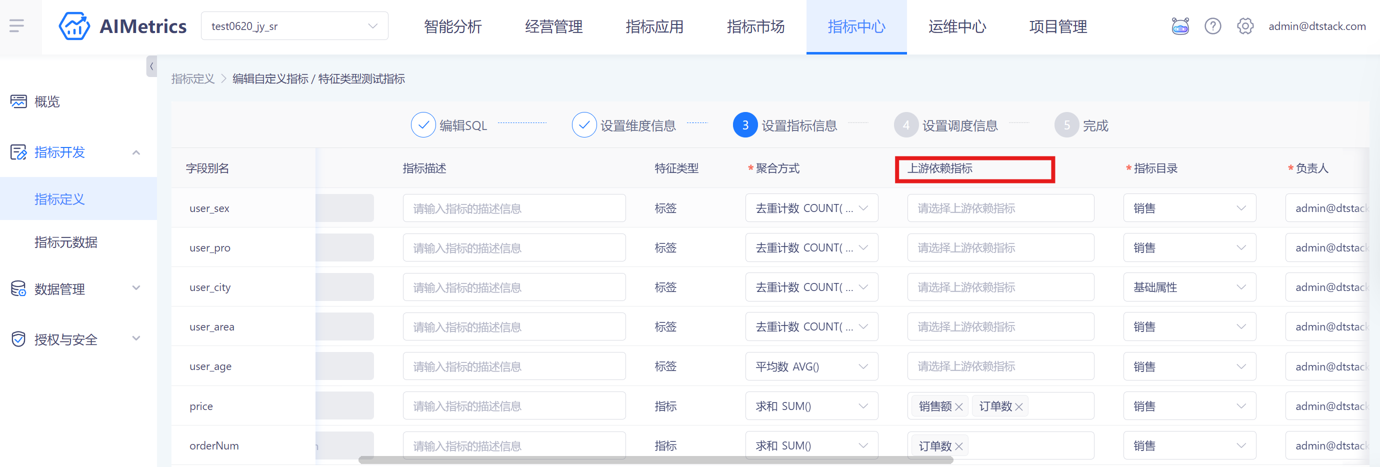The image size is (1380, 467).
Task: Click the help question mark icon
Action: tap(1212, 25)
